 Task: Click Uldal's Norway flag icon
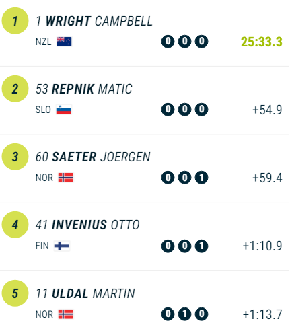(65, 314)
